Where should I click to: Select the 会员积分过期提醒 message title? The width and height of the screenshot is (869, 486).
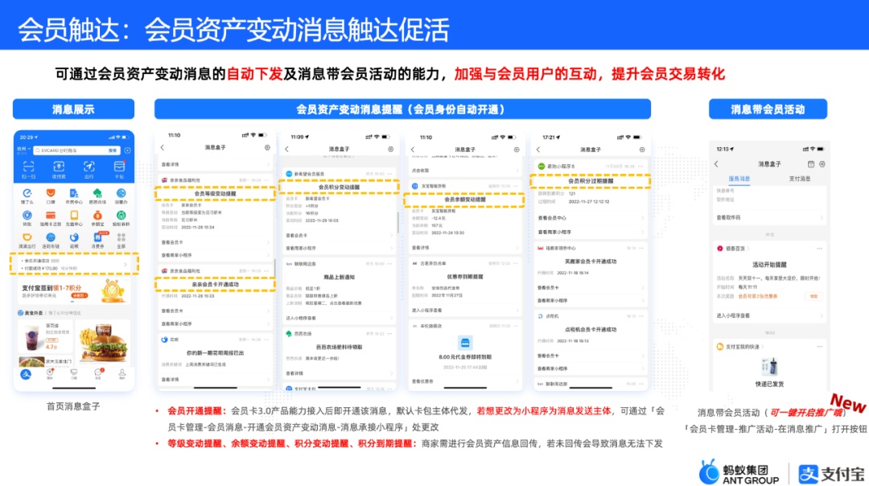591,181
